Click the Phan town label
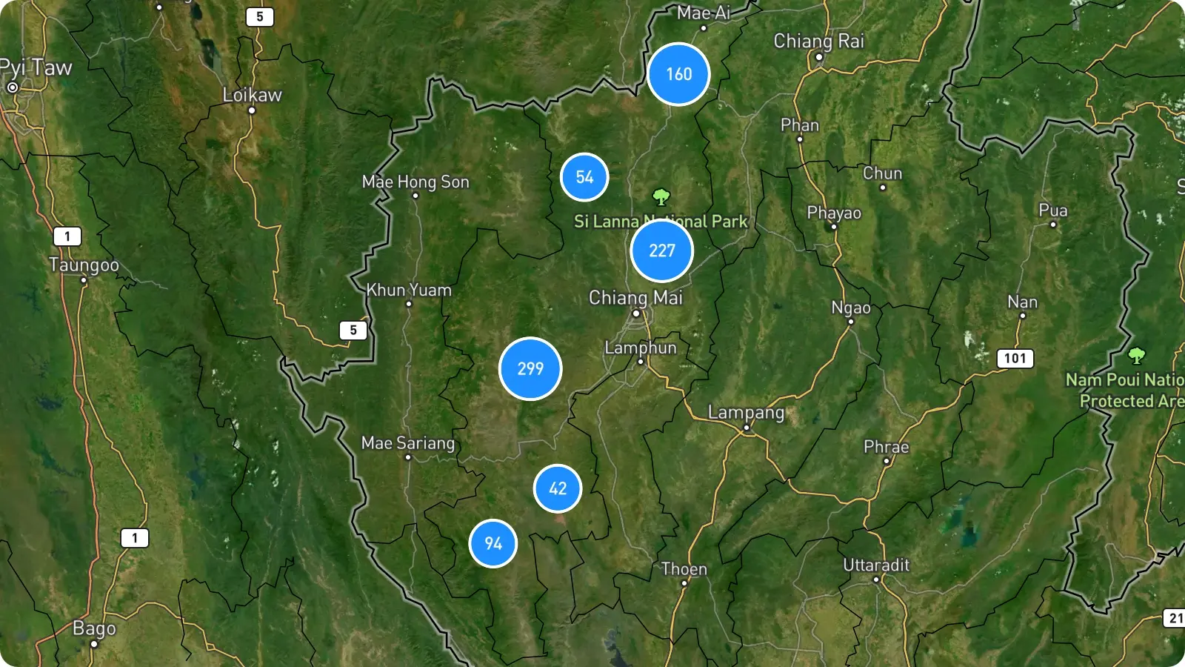The width and height of the screenshot is (1185, 667). tap(800, 125)
